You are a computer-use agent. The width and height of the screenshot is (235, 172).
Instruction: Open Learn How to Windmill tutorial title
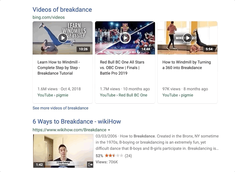(59, 68)
